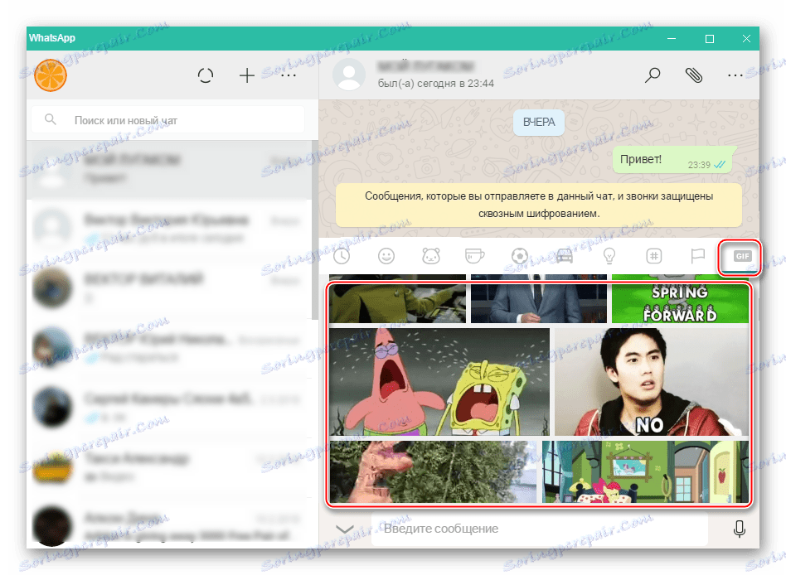Open the orange profile avatar
This screenshot has height=575, width=786.
pyautogui.click(x=51, y=75)
